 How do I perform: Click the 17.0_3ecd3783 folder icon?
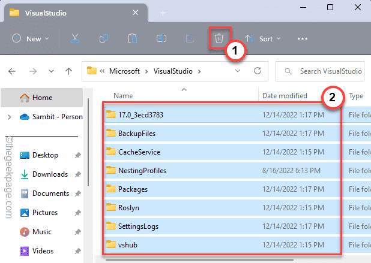(110, 114)
